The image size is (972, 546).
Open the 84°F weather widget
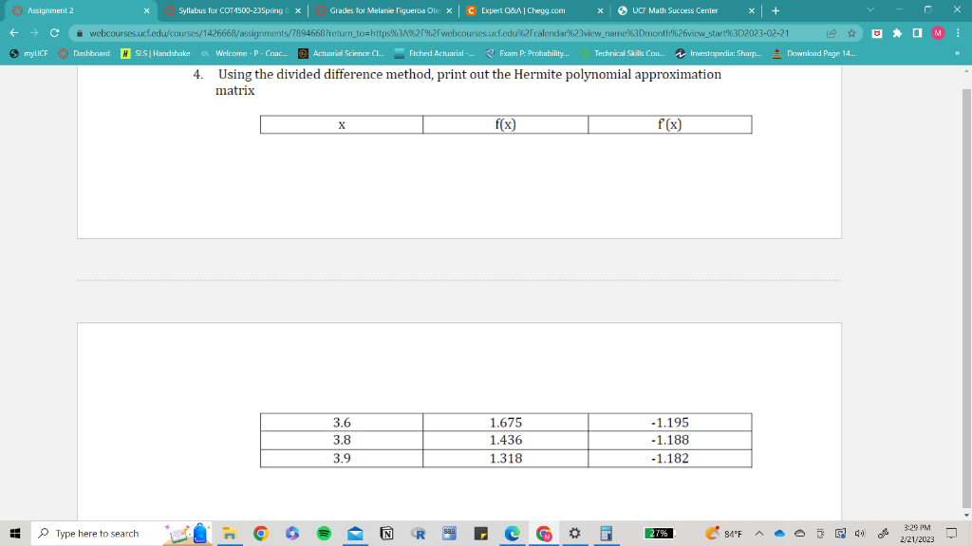point(723,533)
